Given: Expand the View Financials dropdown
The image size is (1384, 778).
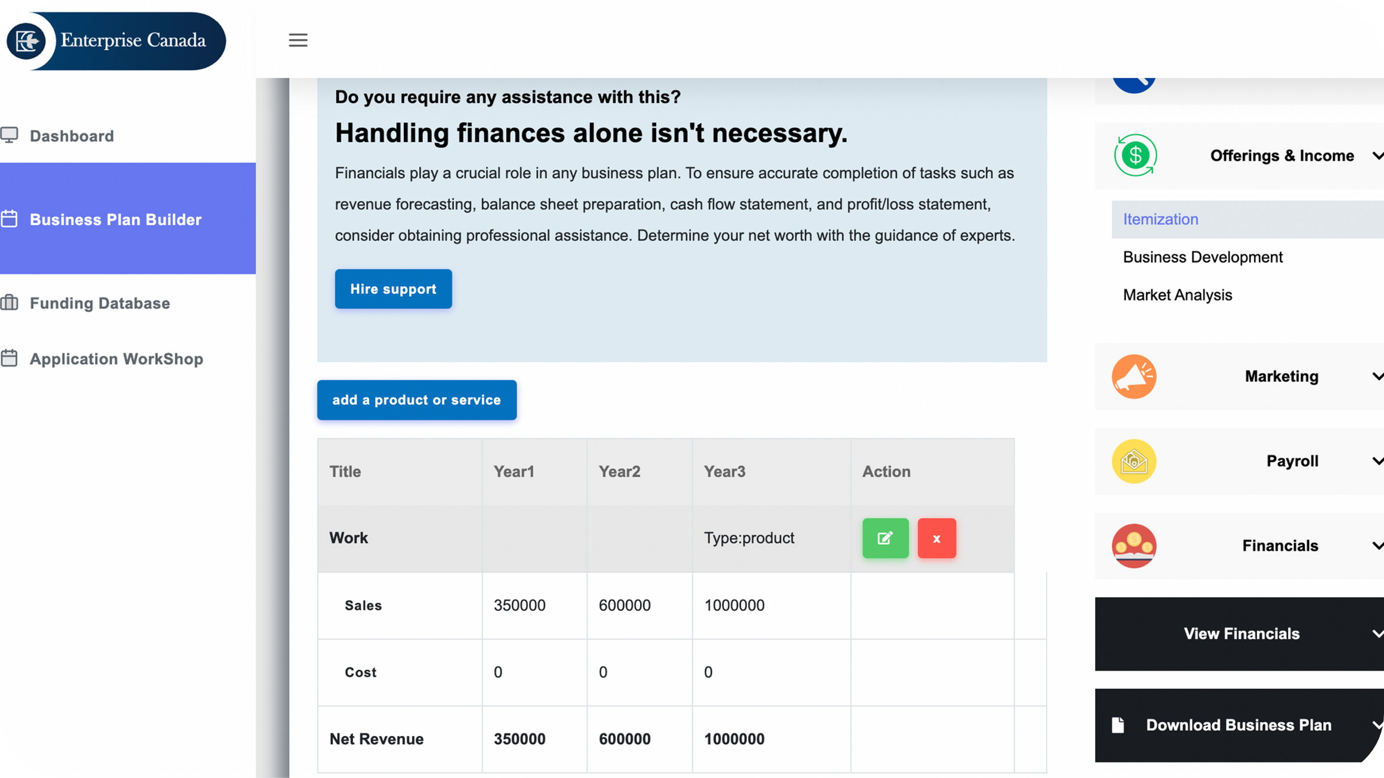Looking at the screenshot, I should (x=1376, y=633).
